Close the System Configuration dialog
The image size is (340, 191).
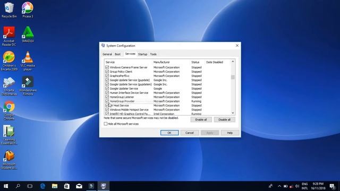(x=237, y=46)
